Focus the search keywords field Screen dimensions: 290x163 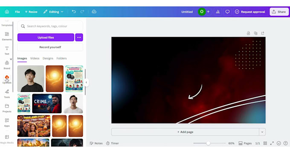(50, 26)
